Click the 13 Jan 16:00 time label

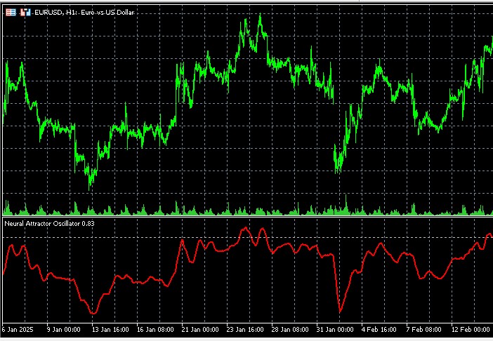coord(110,329)
